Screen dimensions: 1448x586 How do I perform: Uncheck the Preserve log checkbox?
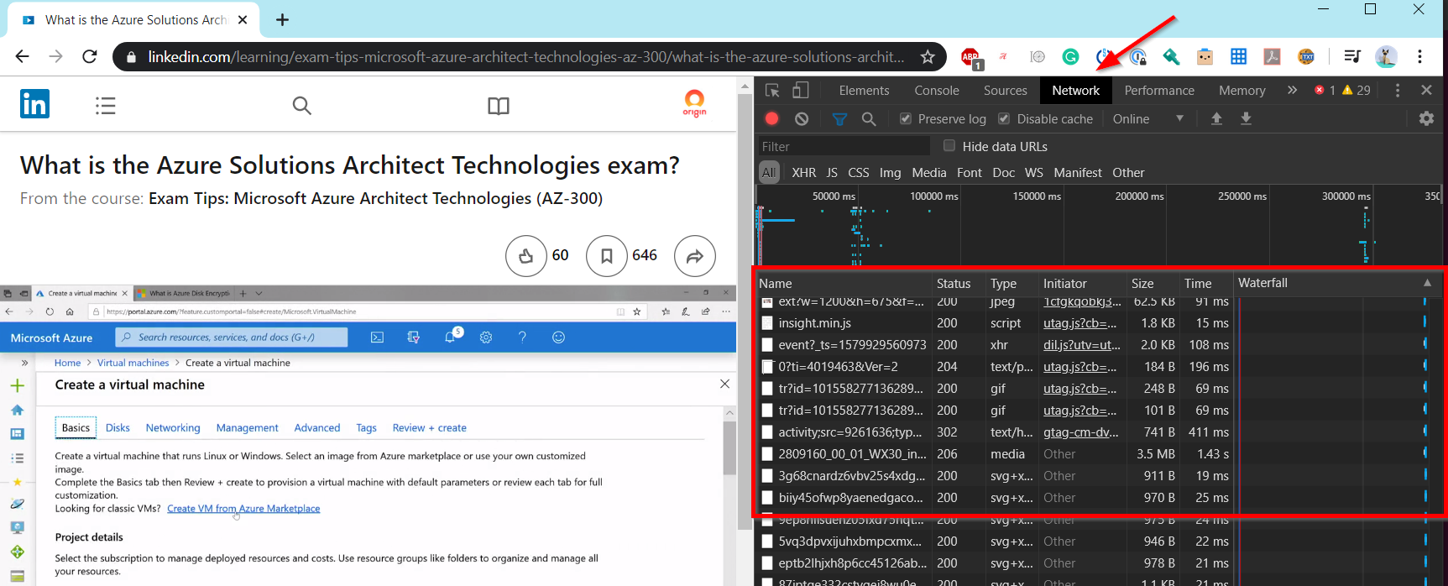tap(906, 119)
